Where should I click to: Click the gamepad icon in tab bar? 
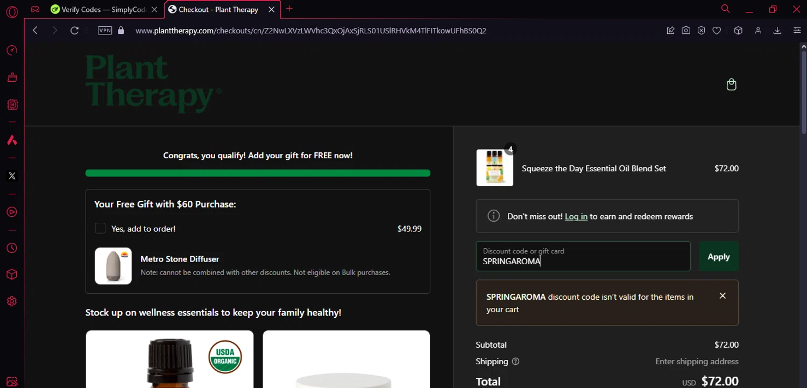[35, 9]
